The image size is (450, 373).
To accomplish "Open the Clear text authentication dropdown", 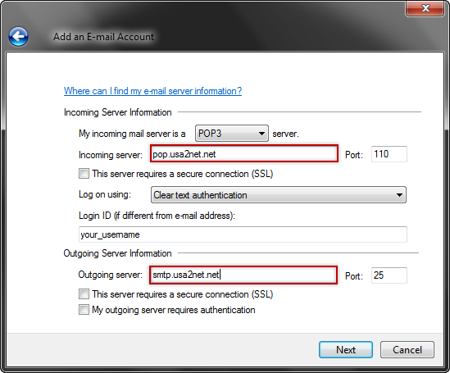I will pyautogui.click(x=279, y=195).
